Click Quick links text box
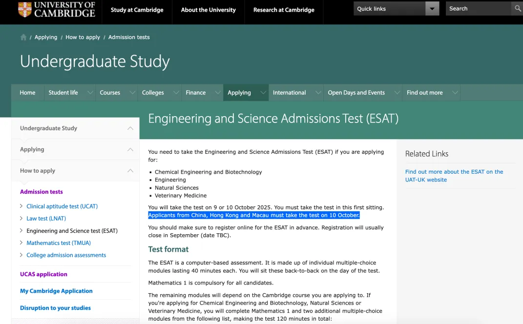 point(389,9)
